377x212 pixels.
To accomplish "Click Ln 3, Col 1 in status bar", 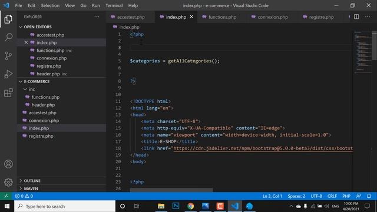I will click(x=272, y=196).
